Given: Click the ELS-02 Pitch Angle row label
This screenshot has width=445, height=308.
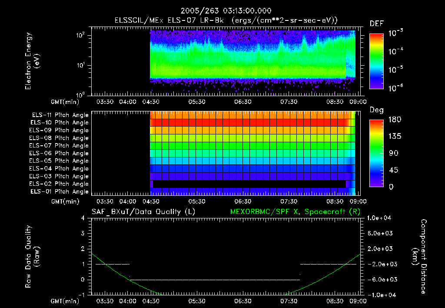Looking at the screenshot, I should tap(59, 184).
